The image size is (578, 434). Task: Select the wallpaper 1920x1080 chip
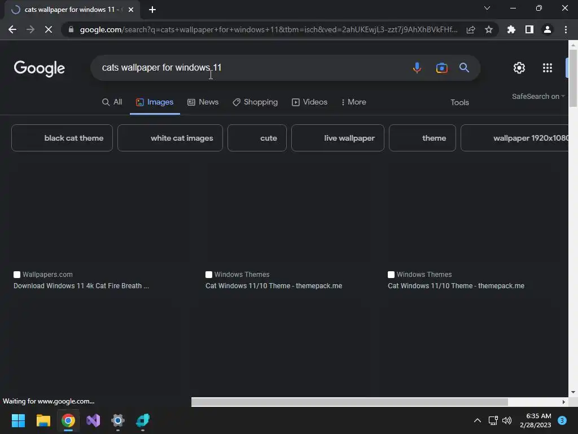[x=515, y=138]
